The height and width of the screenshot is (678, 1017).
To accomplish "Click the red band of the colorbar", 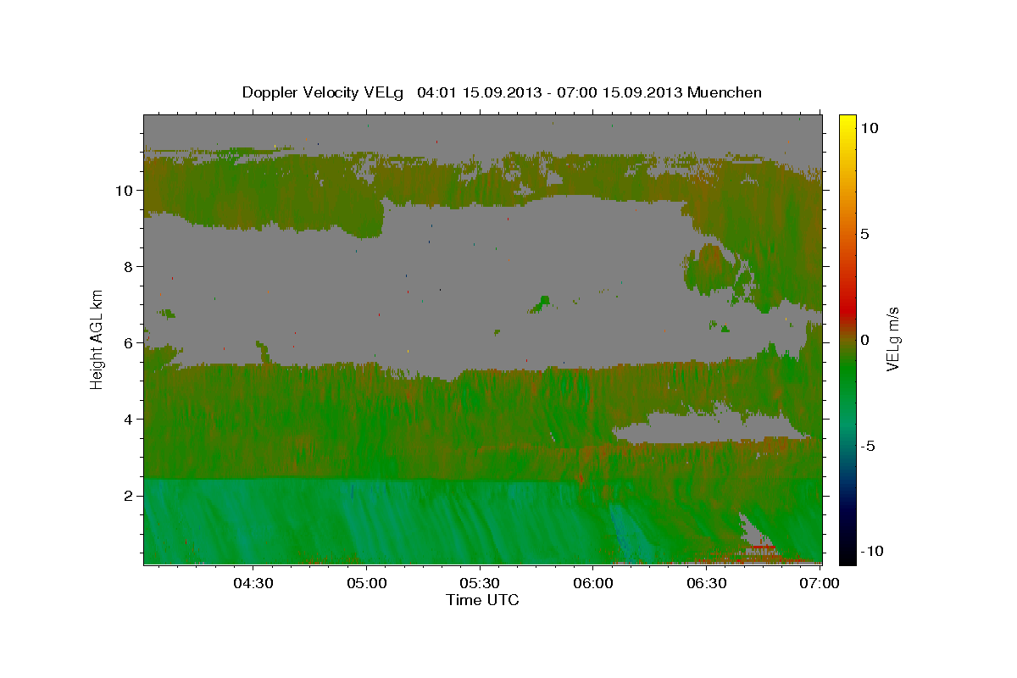I will (847, 312).
